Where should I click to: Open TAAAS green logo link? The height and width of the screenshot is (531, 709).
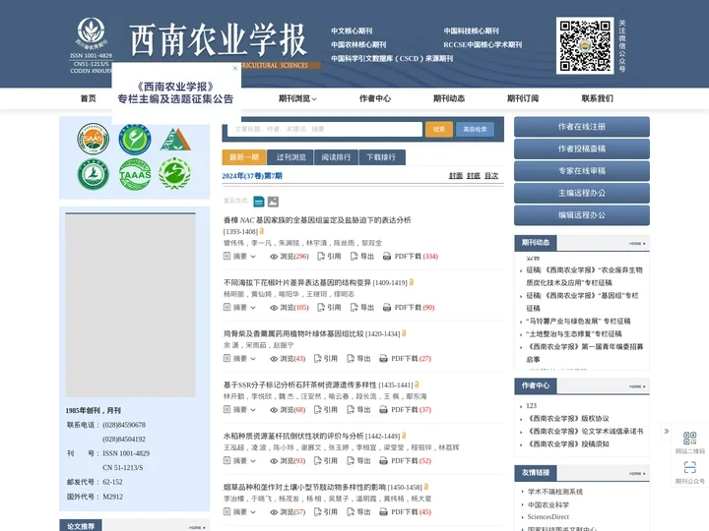[x=135, y=174]
